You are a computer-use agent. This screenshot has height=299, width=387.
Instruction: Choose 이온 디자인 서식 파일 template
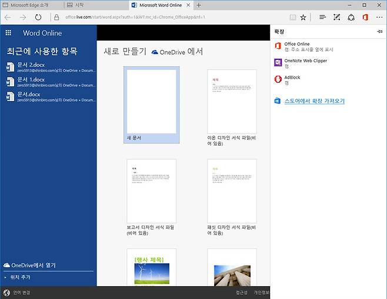pyautogui.click(x=232, y=107)
